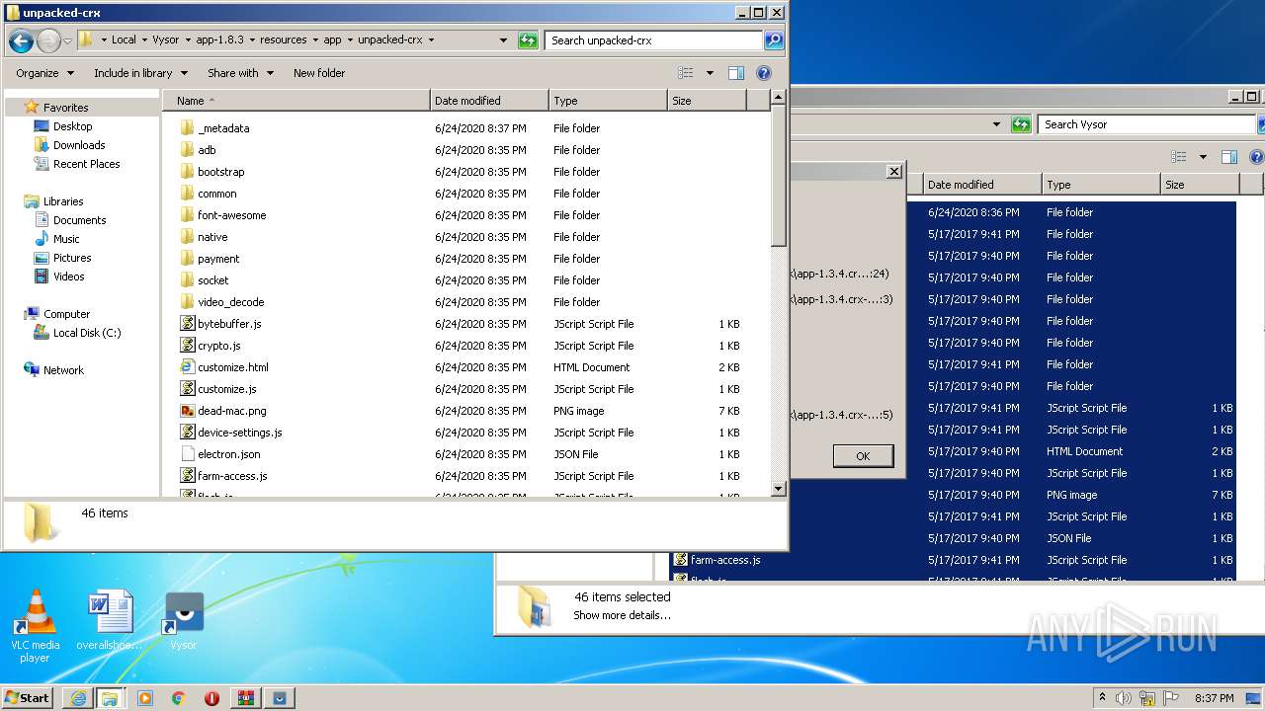Sort by Type column in Vysor window
Screen dimensions: 1265x711
click(x=1101, y=185)
